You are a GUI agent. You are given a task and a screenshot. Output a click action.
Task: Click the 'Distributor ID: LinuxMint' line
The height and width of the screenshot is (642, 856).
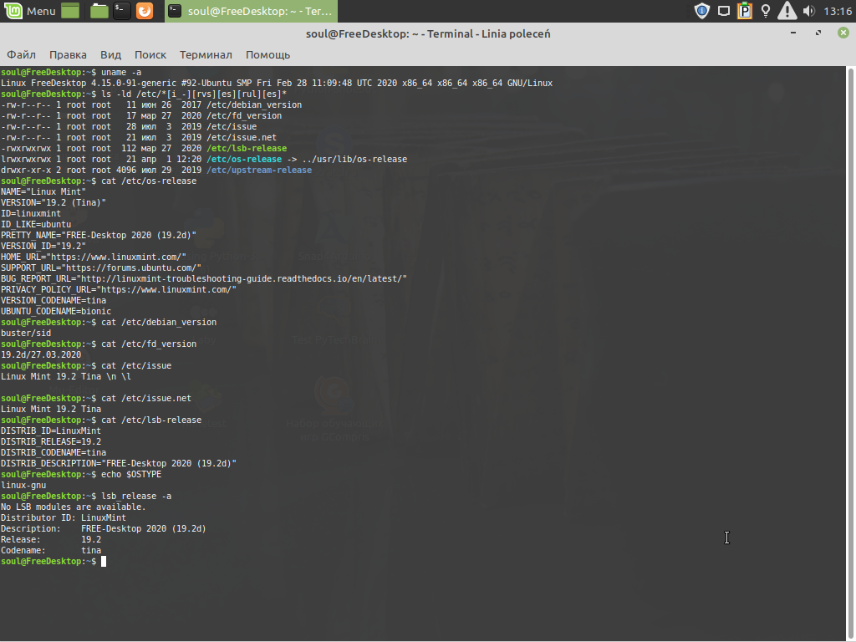(x=64, y=518)
